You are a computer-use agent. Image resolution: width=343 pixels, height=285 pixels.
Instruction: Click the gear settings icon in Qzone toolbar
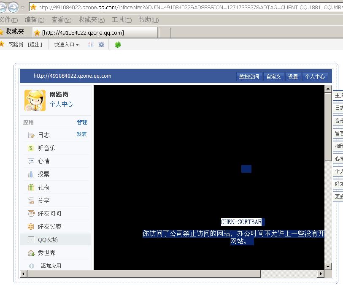102,45
